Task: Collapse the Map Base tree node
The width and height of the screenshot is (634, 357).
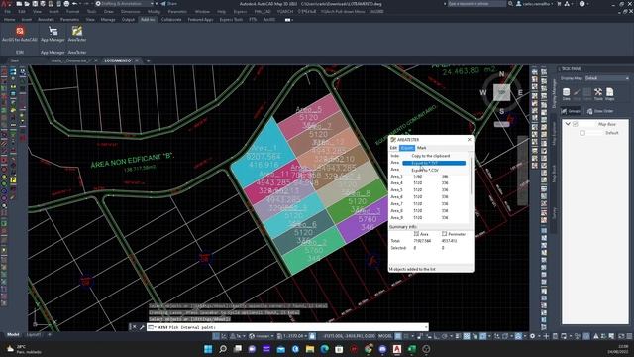Action: (x=568, y=124)
